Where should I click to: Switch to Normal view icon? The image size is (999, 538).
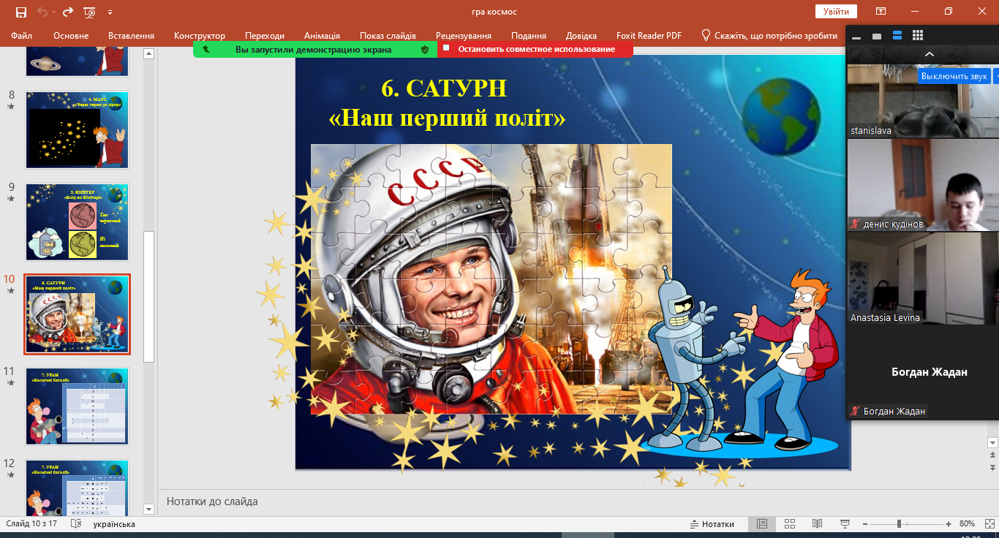click(x=762, y=524)
